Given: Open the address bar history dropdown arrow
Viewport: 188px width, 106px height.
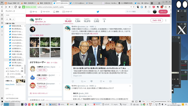Looking at the screenshot, I should point(131,7).
